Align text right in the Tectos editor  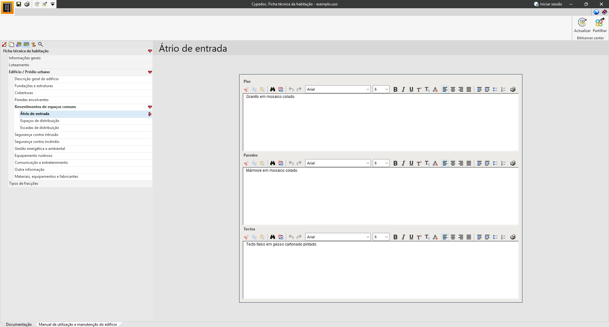click(461, 237)
